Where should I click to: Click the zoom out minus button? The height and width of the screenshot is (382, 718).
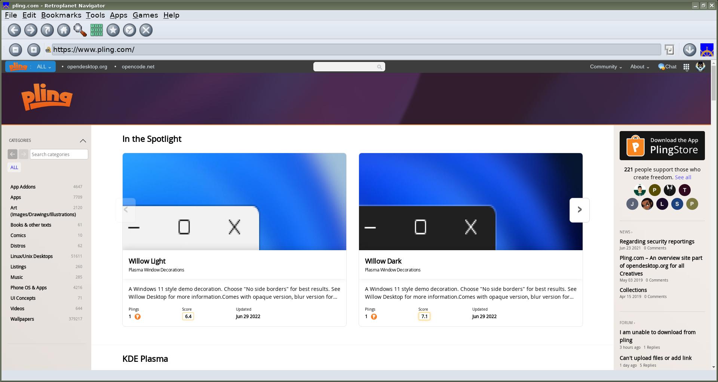tap(15, 50)
